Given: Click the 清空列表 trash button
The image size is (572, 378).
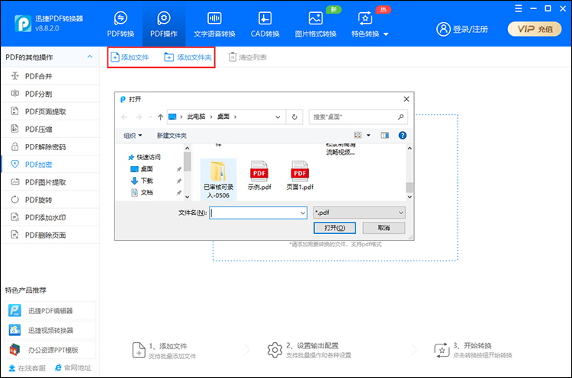Looking at the screenshot, I should pyautogui.click(x=247, y=57).
